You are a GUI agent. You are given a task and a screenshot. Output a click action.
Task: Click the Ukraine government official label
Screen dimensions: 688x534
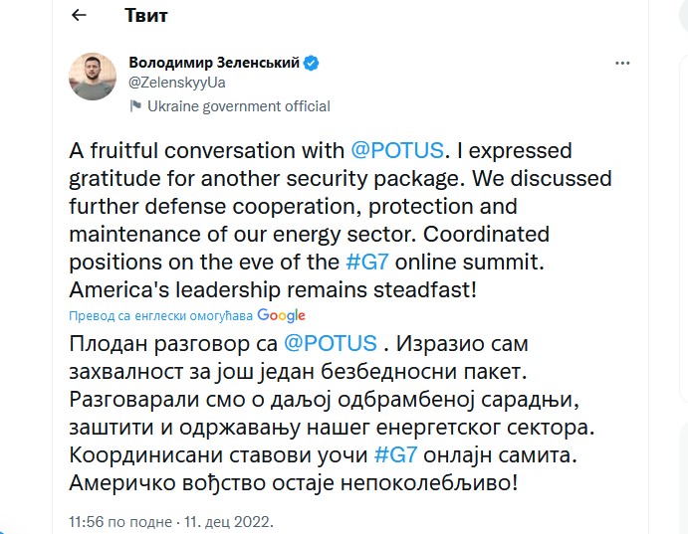tap(238, 106)
